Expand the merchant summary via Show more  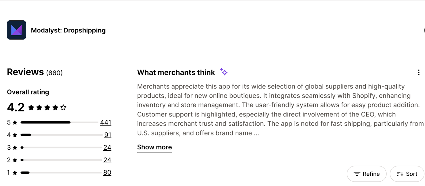tap(154, 147)
